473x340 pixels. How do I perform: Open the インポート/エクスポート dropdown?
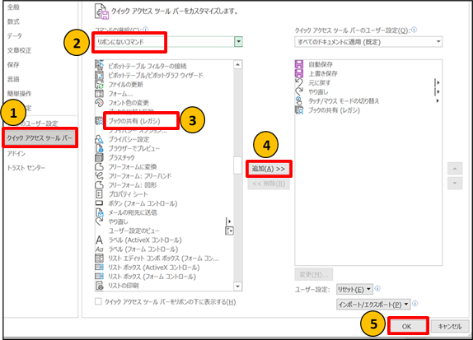click(x=373, y=305)
